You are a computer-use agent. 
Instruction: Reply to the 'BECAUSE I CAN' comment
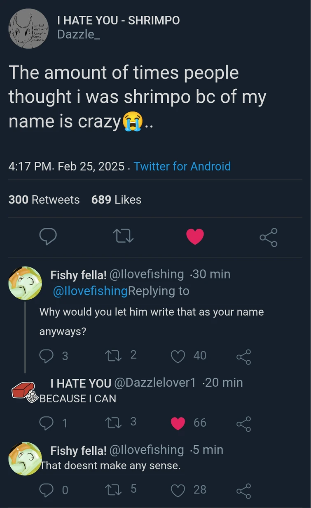coord(47,423)
